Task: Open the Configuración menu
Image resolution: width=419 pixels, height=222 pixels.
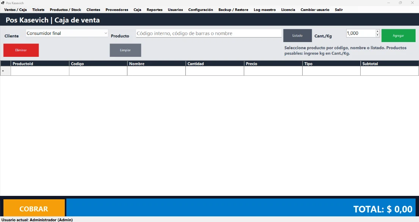Action: (x=201, y=9)
